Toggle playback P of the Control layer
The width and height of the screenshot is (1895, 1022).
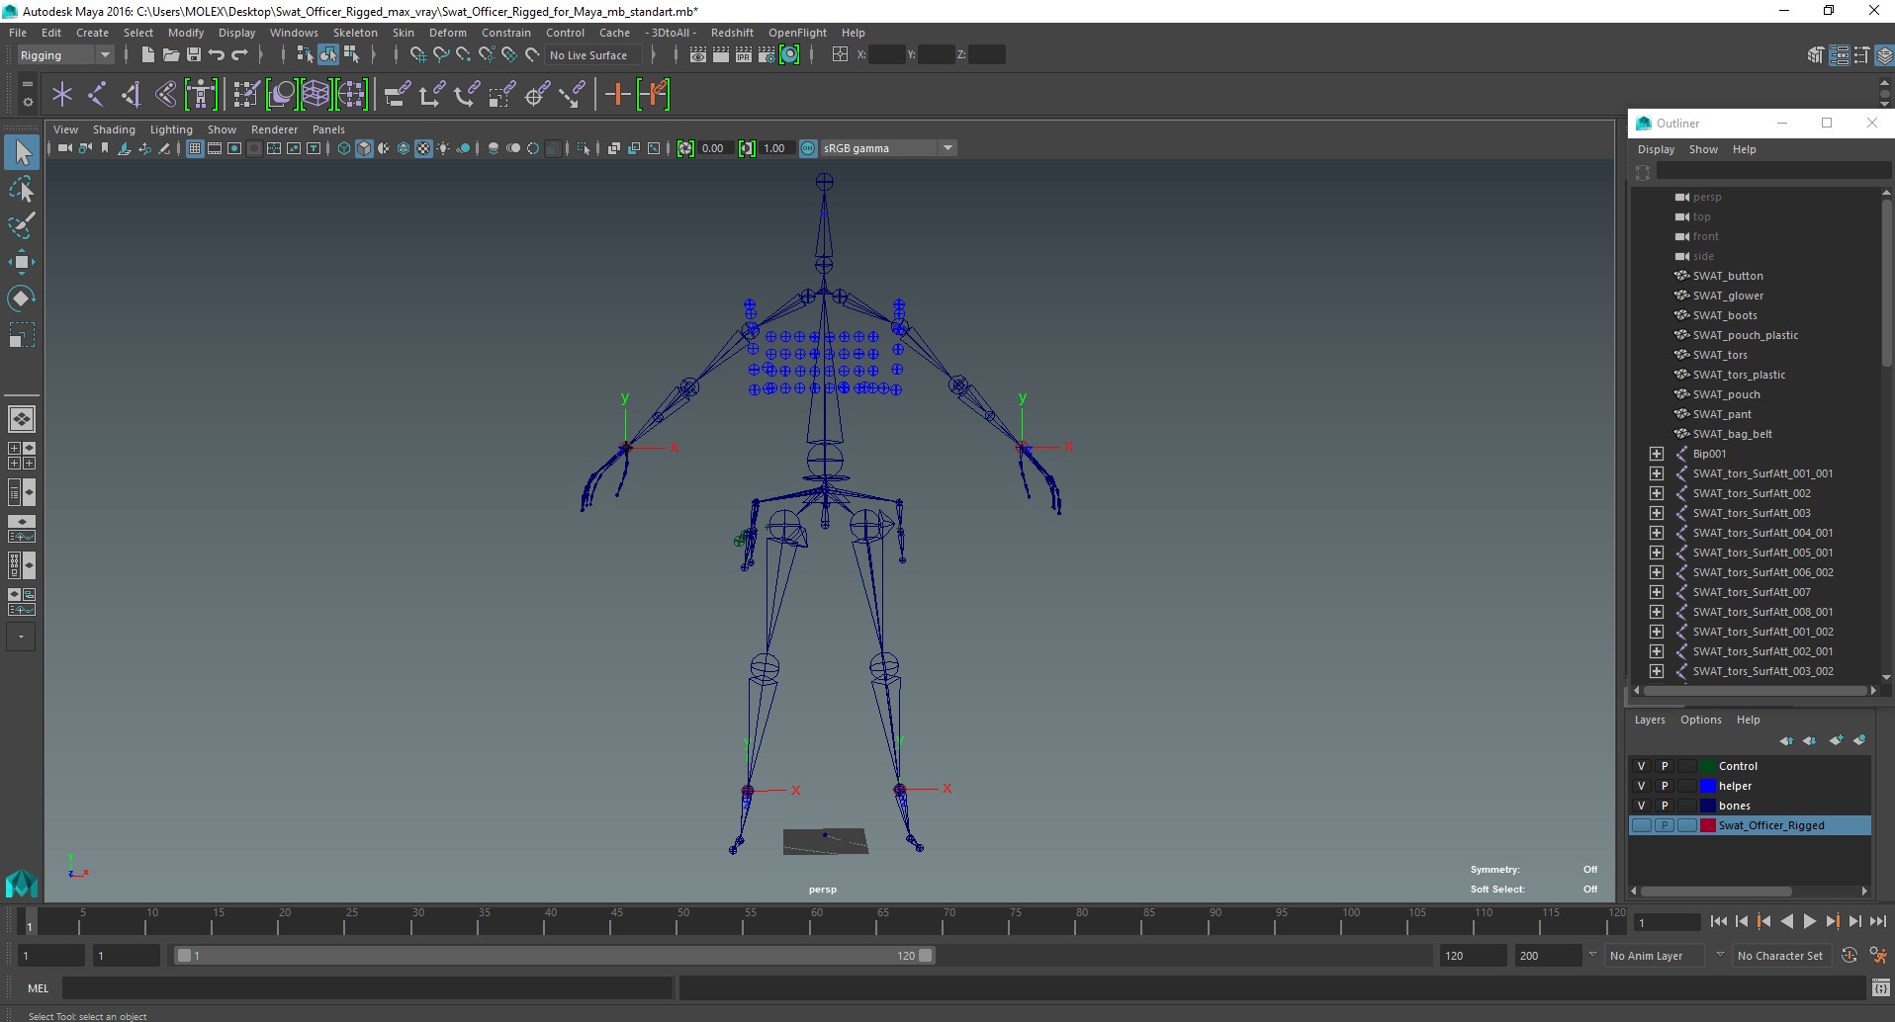[x=1665, y=766]
